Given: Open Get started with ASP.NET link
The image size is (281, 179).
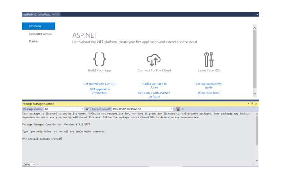Looking at the screenshot, I should [x=100, y=84].
